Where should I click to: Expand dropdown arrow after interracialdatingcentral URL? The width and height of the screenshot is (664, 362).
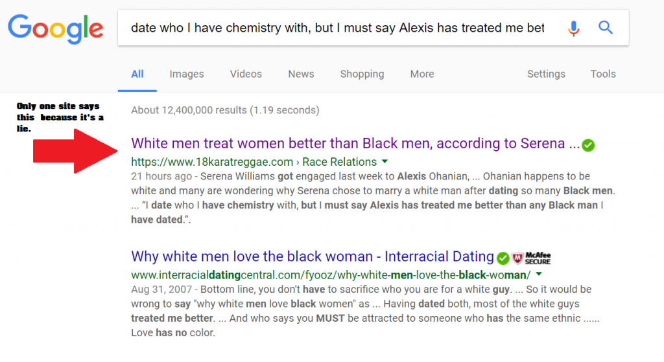coord(539,275)
